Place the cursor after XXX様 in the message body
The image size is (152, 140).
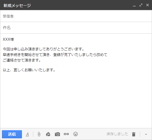(14, 40)
